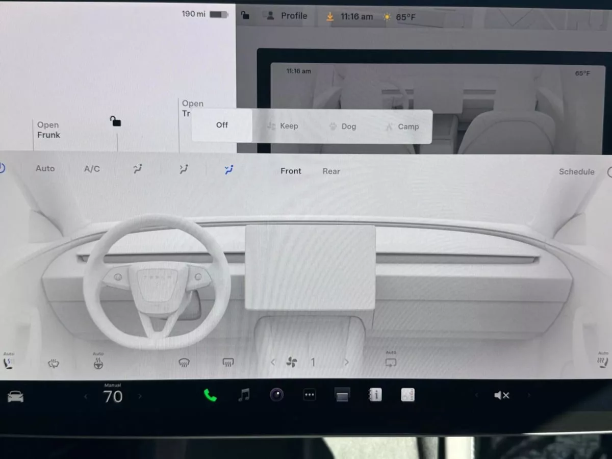
Task: Open all apps launcher (three dots)
Action: coord(310,395)
